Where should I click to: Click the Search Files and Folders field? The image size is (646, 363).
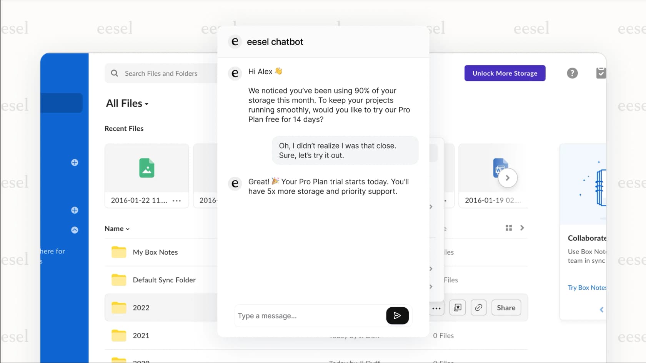click(161, 73)
